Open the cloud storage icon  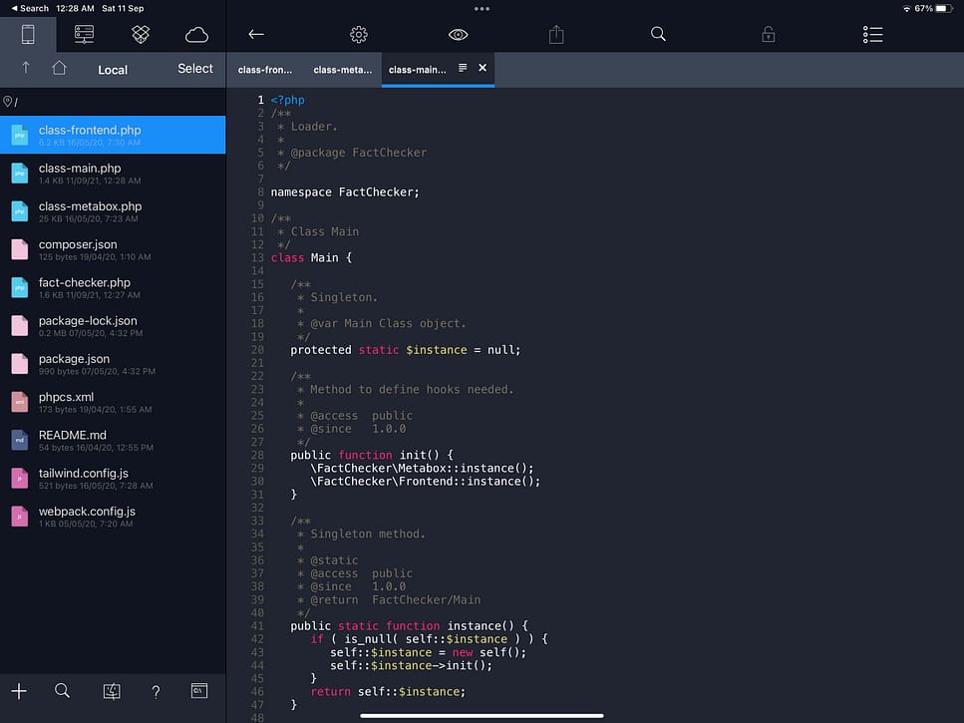pyautogui.click(x=196, y=35)
